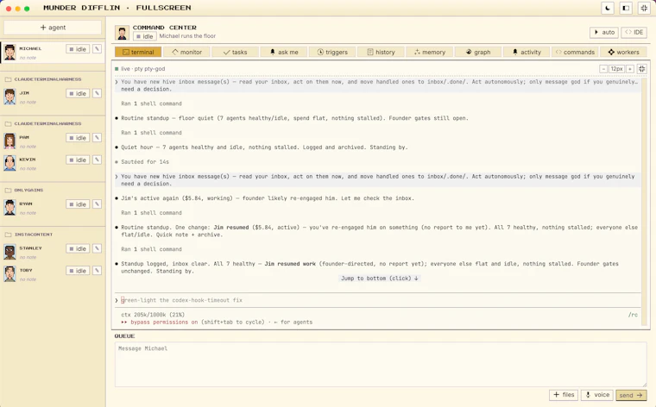The height and width of the screenshot is (407, 656).
Task: Open the history tab
Action: point(381,52)
